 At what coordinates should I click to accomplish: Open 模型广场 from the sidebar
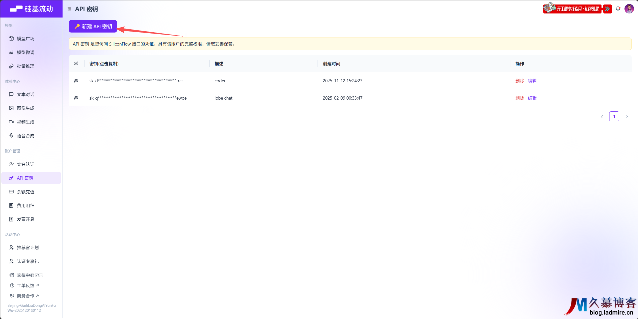(x=26, y=39)
